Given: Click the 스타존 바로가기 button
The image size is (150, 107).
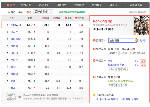Looking at the screenshot, I should pos(137,53).
